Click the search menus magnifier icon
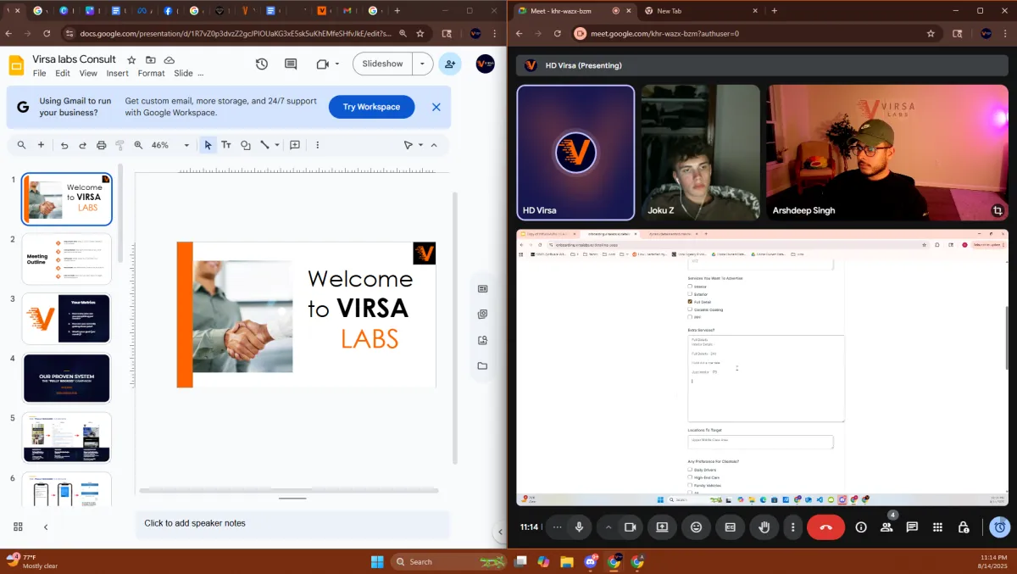Screen dimensions: 1017x574 pos(22,145)
